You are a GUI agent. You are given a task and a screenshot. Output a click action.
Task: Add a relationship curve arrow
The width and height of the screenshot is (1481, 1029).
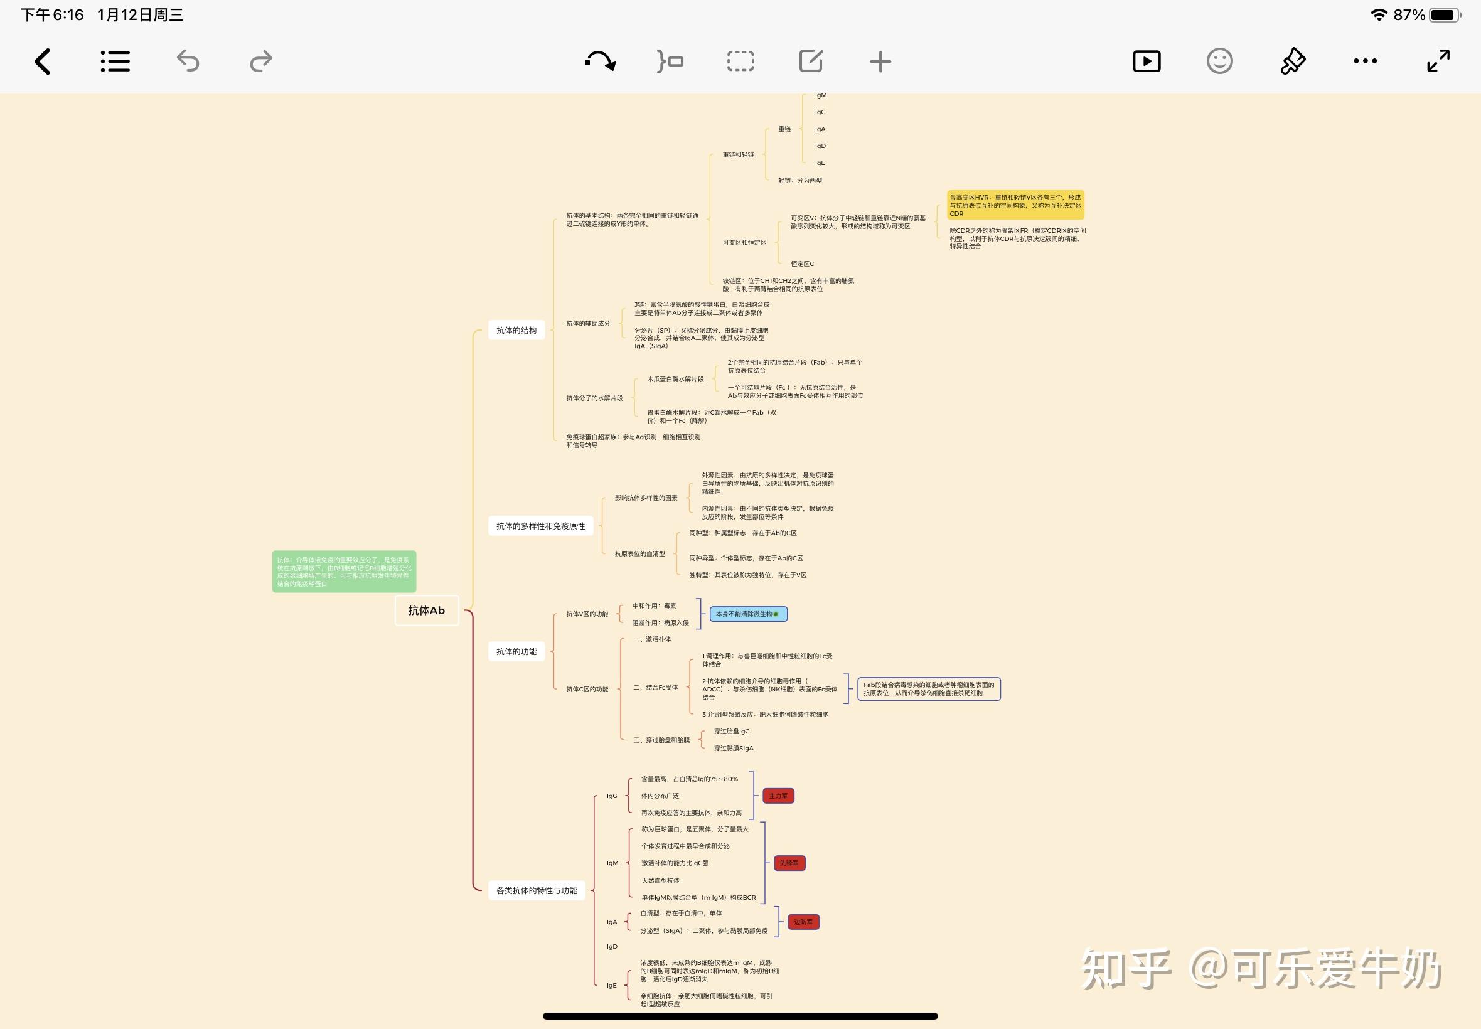[600, 62]
